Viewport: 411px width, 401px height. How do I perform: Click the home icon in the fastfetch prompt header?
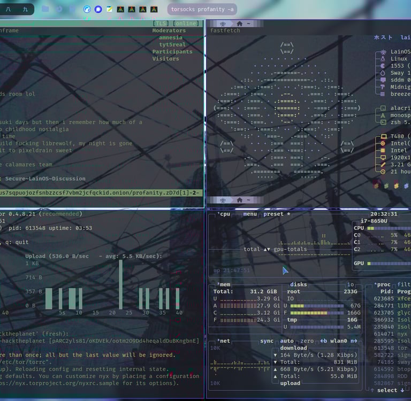pyautogui.click(x=239, y=24)
